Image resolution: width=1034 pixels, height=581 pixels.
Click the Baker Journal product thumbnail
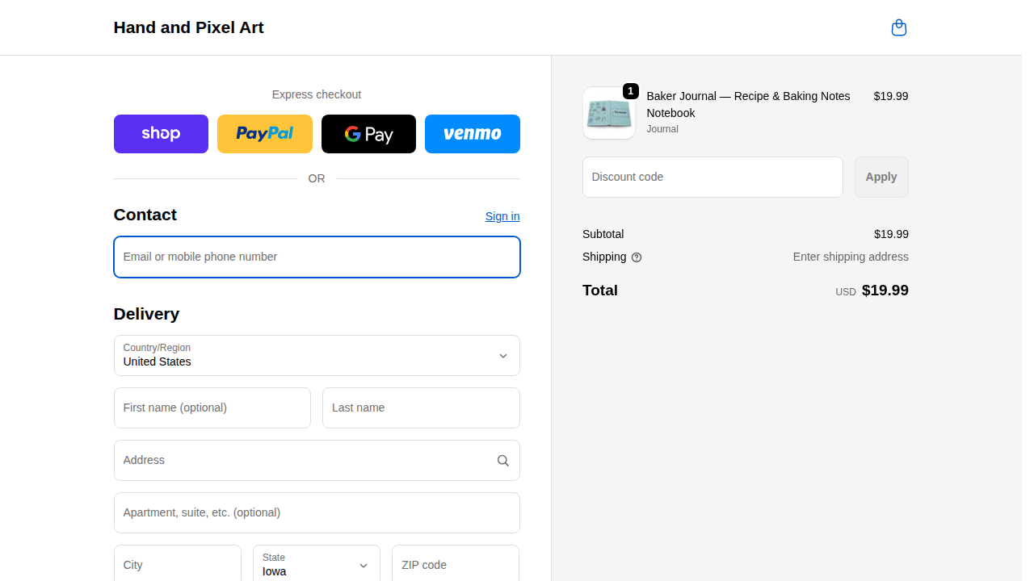[609, 113]
